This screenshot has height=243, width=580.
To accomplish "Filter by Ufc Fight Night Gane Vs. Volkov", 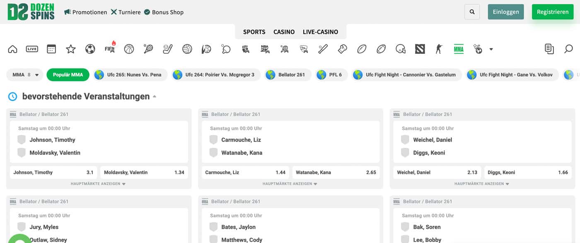I will 512,75.
